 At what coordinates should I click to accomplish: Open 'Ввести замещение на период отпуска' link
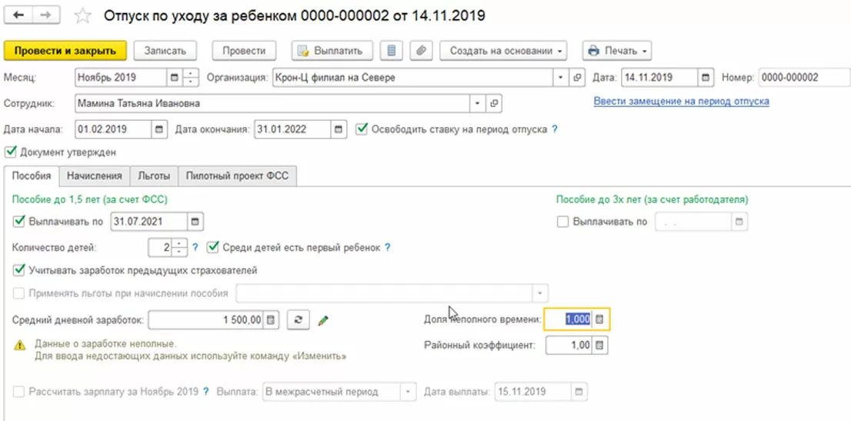pos(681,102)
